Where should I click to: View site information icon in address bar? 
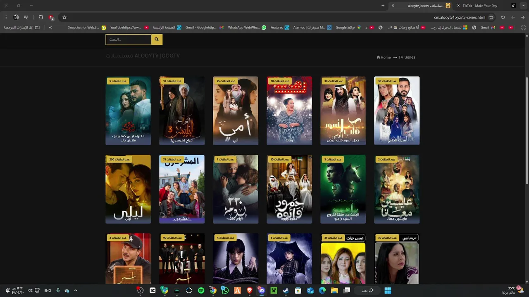click(491, 17)
